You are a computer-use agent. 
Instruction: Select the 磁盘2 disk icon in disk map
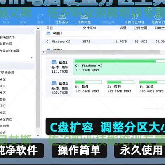(x=54, y=83)
